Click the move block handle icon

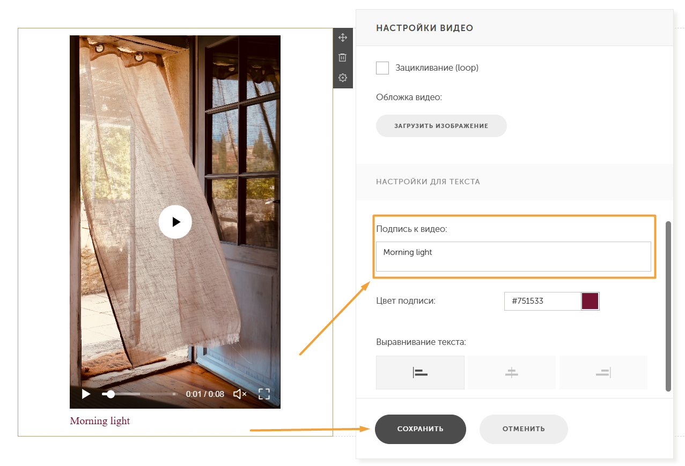point(343,37)
